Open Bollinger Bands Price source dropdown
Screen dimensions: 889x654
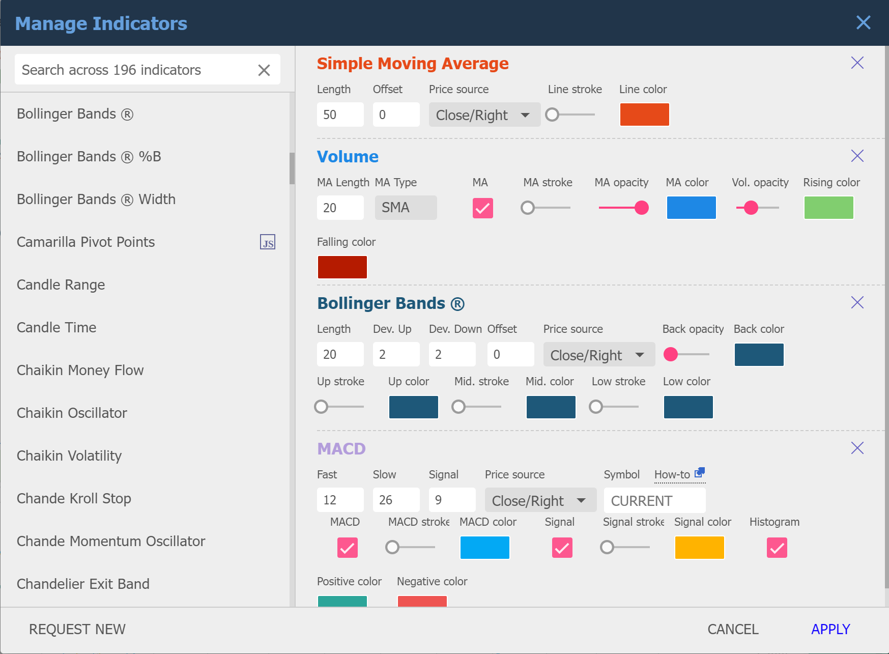pos(599,355)
